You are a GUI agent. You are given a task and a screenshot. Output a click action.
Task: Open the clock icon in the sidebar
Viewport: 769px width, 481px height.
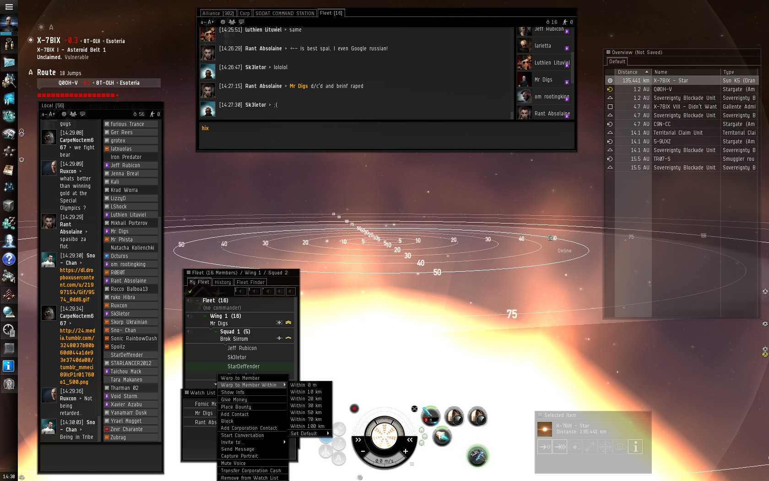tap(9, 330)
